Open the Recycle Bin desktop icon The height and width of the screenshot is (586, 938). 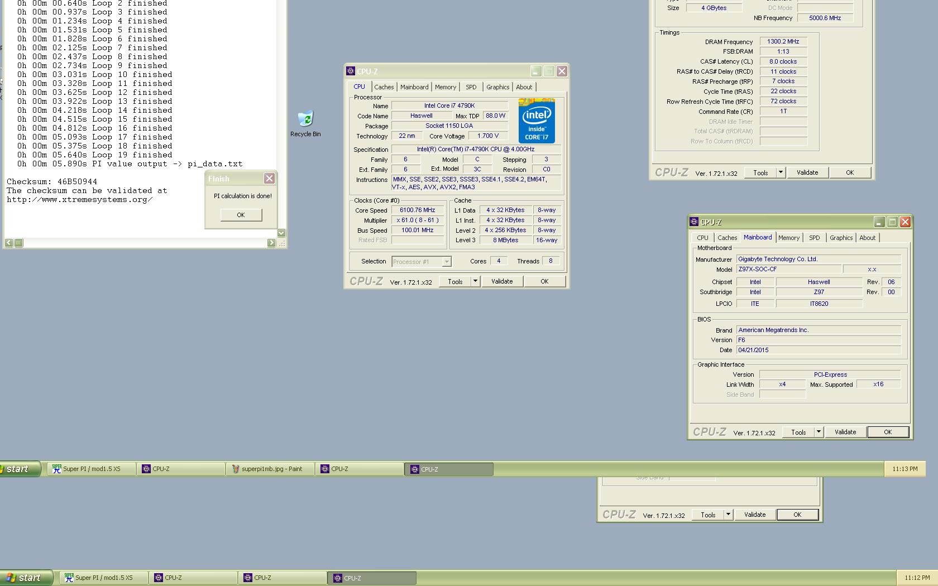(x=305, y=124)
